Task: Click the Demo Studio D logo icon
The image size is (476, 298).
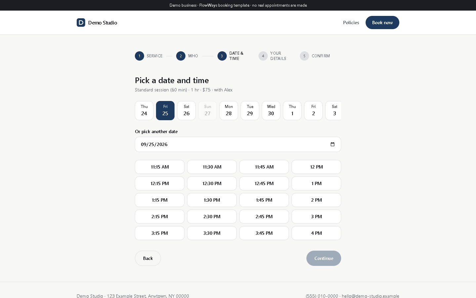Action: click(81, 23)
